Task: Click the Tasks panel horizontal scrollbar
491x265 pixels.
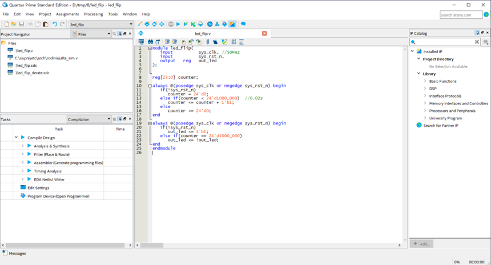Action: (65, 245)
